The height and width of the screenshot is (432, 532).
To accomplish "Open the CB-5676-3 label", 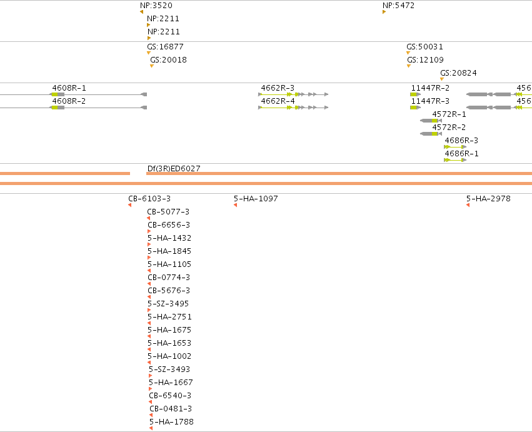I will coord(169,291).
